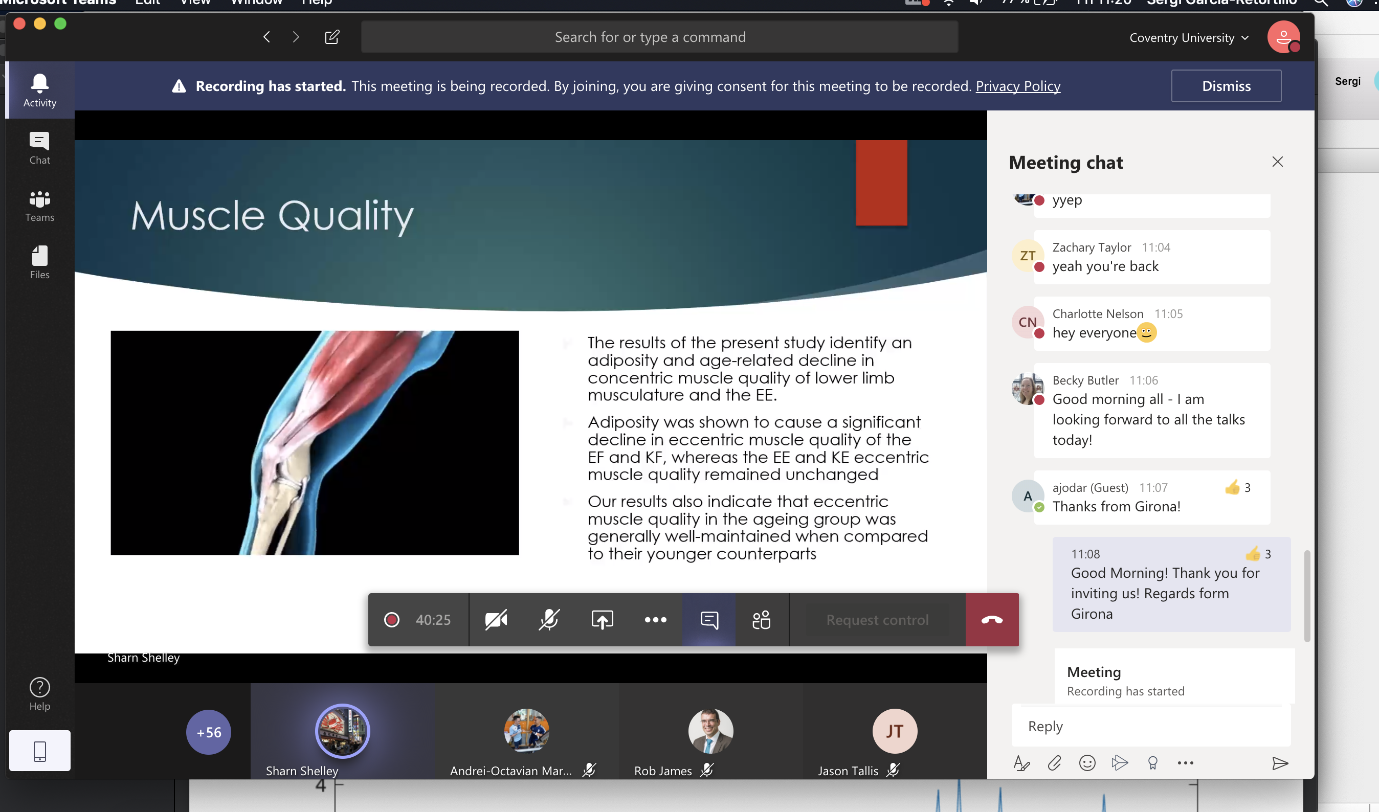Open the Activity feed in sidebar
1379x812 pixels.
pyautogui.click(x=39, y=89)
